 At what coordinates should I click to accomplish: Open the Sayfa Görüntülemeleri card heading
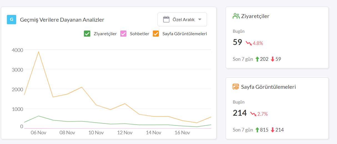tap(268, 87)
